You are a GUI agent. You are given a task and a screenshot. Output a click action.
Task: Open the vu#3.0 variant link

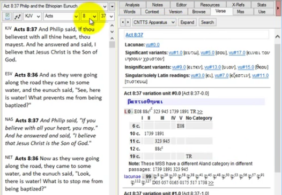point(197,76)
